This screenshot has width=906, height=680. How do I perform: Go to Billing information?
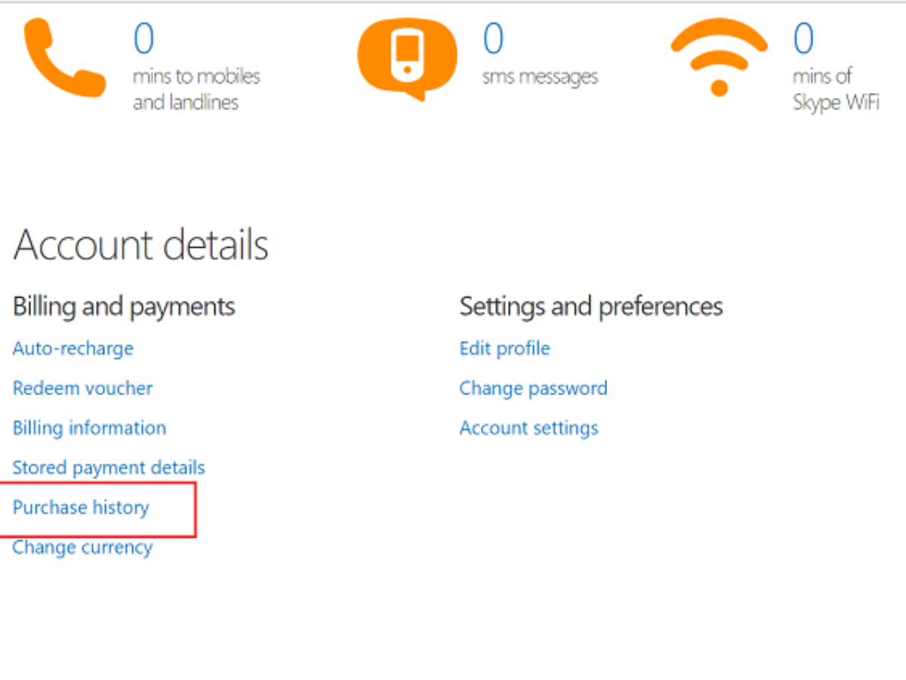point(90,428)
